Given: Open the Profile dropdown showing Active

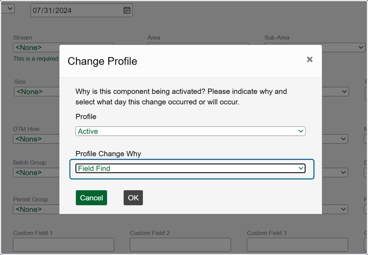Looking at the screenshot, I should click(x=190, y=131).
